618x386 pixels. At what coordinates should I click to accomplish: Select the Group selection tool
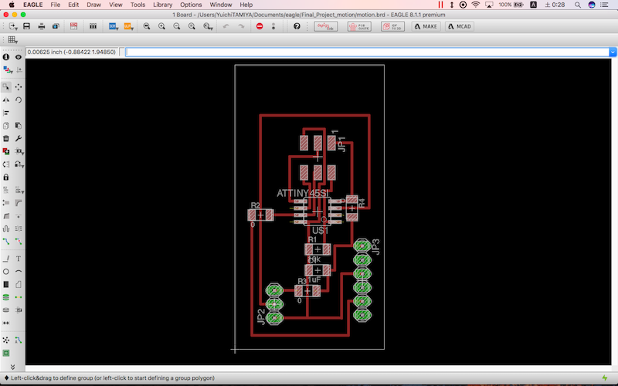tap(6, 86)
